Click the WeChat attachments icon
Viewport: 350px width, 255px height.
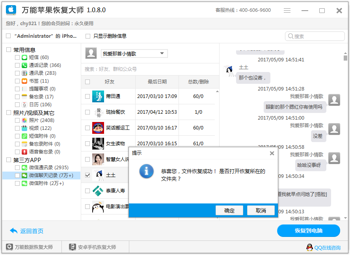[24, 183]
